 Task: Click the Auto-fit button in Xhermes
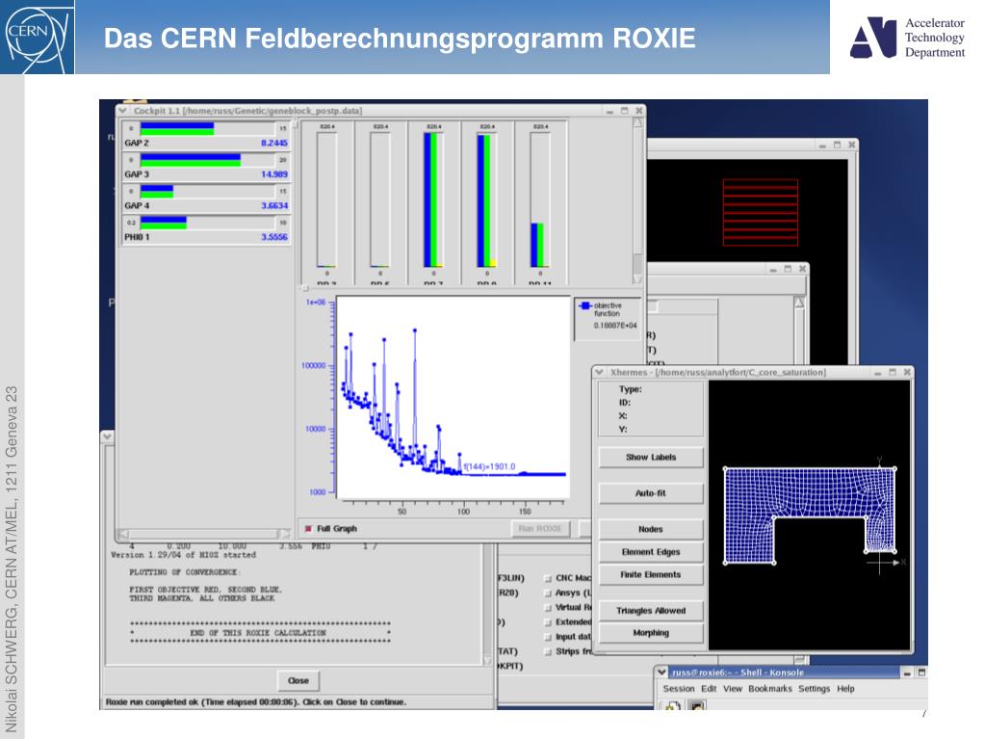click(x=651, y=493)
